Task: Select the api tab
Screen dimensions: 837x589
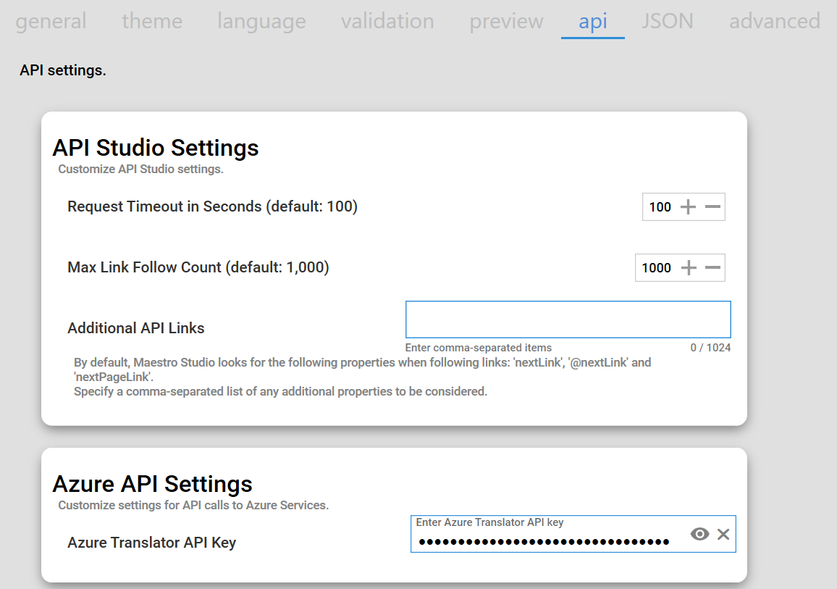Action: (x=593, y=22)
